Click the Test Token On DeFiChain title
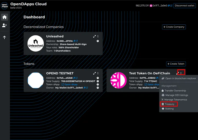Screen dimensions: 198x140 click(150, 73)
